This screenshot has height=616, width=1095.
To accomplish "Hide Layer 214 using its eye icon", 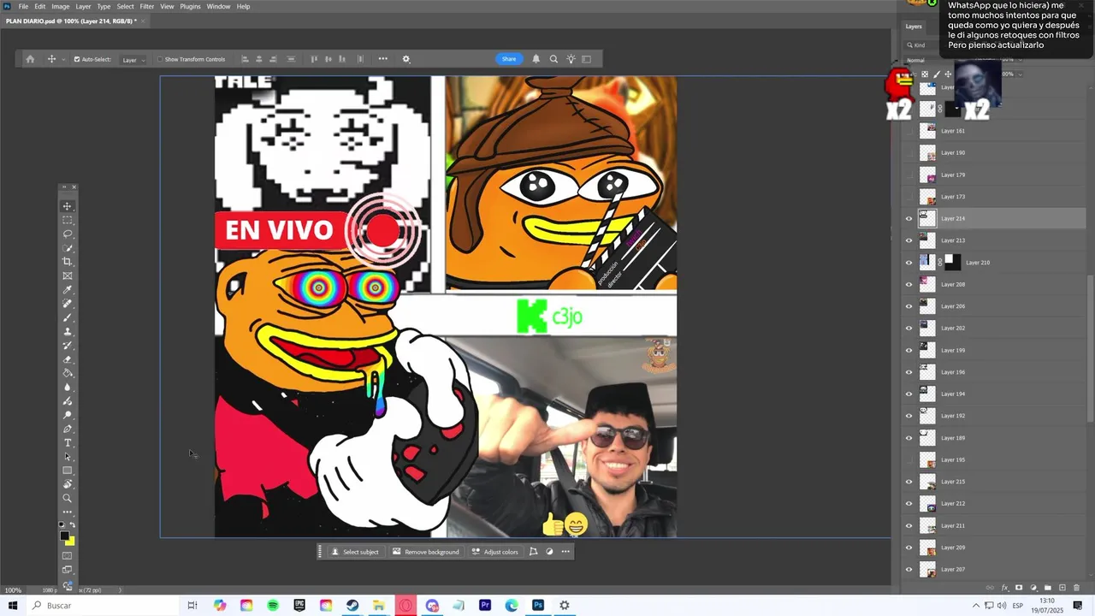I will (909, 218).
